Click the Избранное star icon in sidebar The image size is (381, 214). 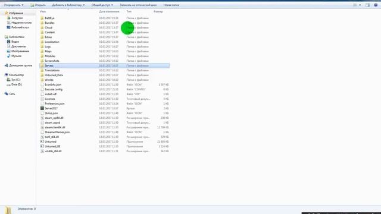[x=7, y=13]
